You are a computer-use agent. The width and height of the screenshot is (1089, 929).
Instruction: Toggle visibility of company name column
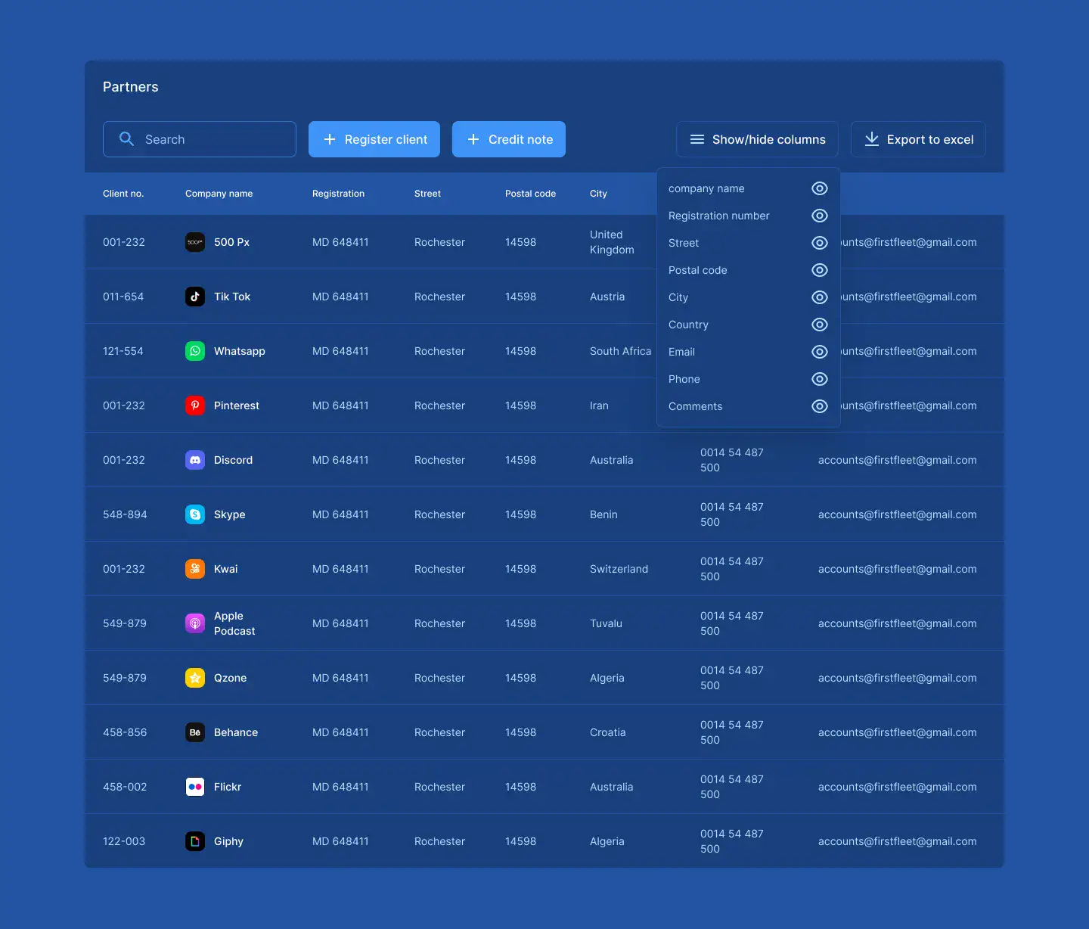[820, 188]
